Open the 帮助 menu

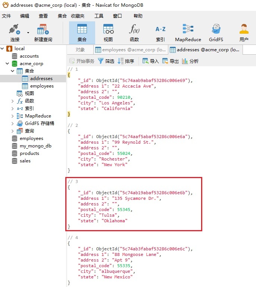point(138,16)
